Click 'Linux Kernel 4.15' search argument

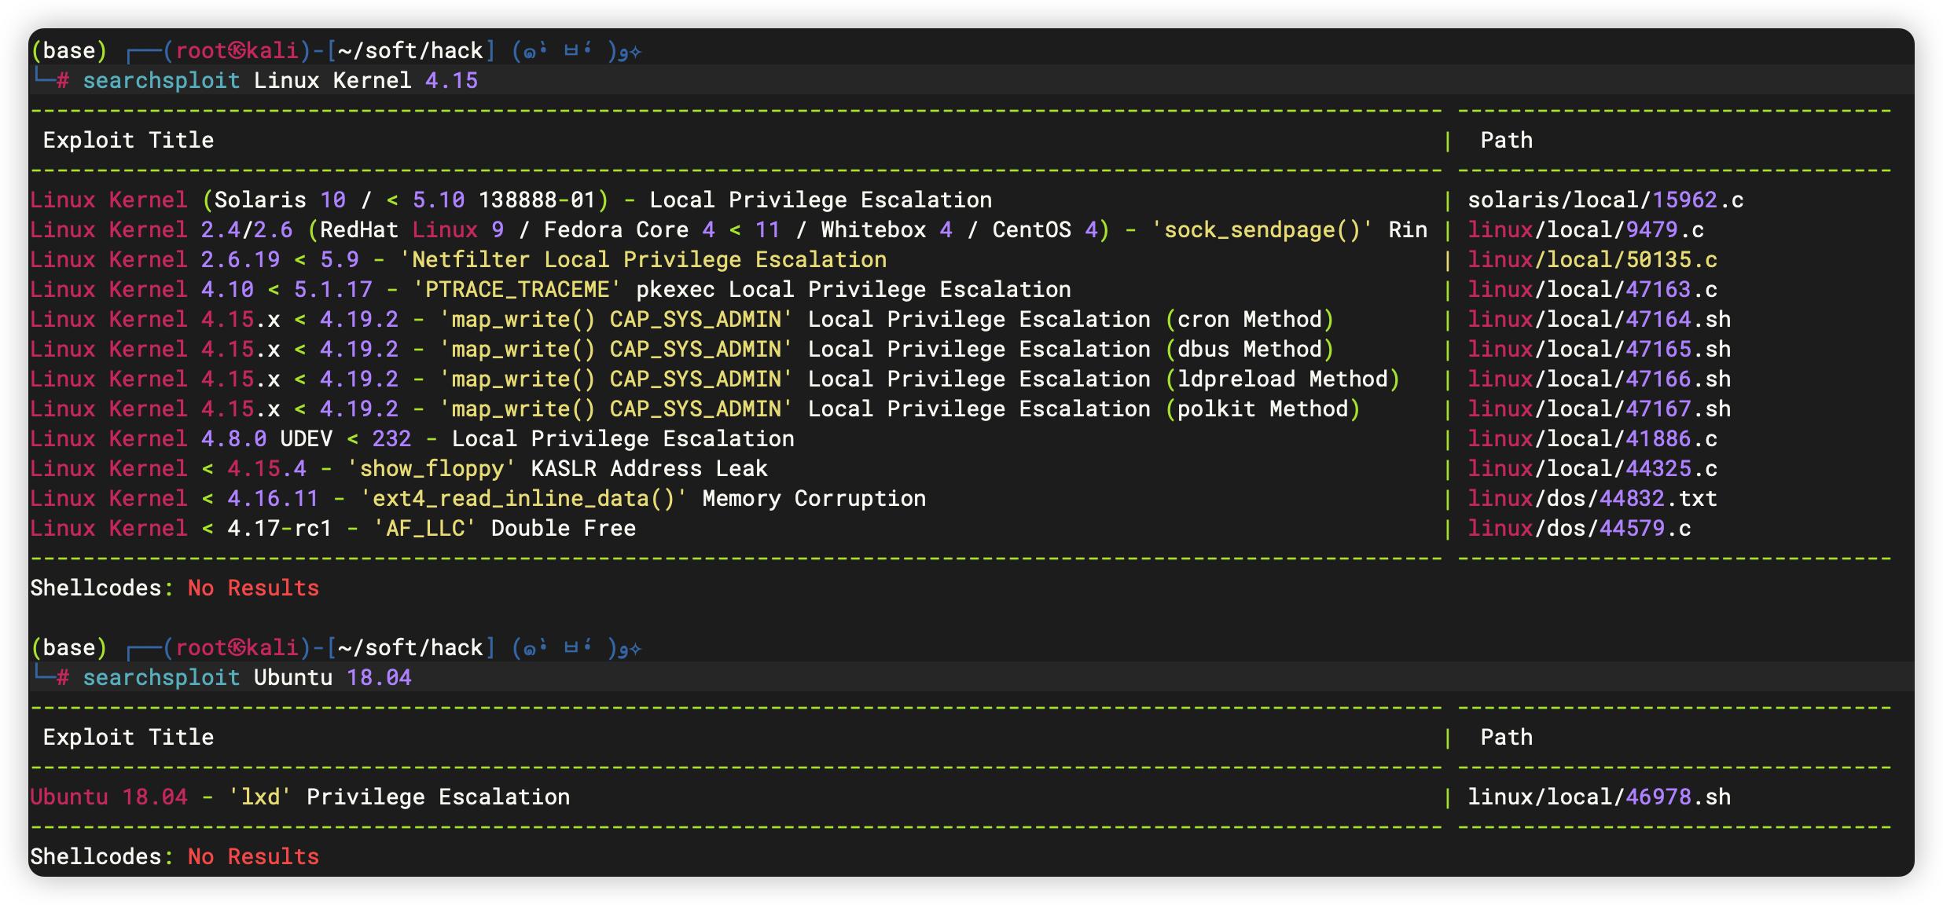(x=365, y=80)
